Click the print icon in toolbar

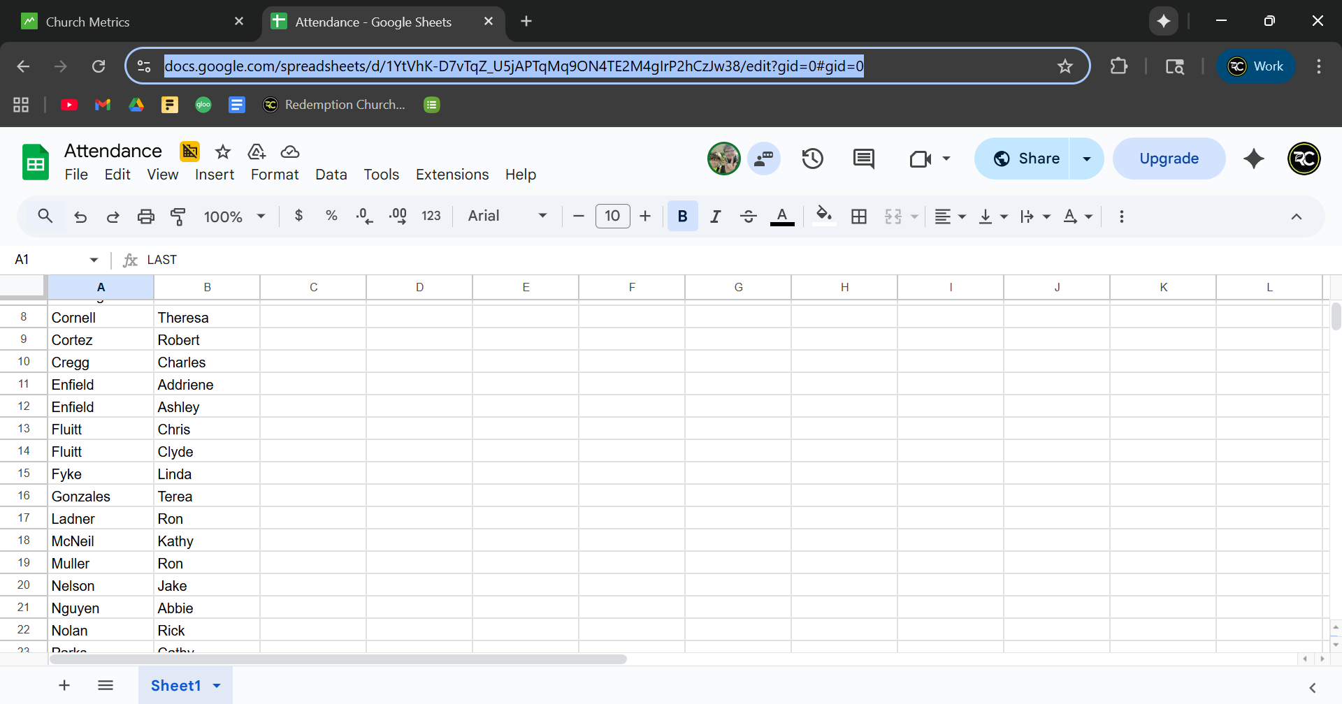click(x=145, y=217)
